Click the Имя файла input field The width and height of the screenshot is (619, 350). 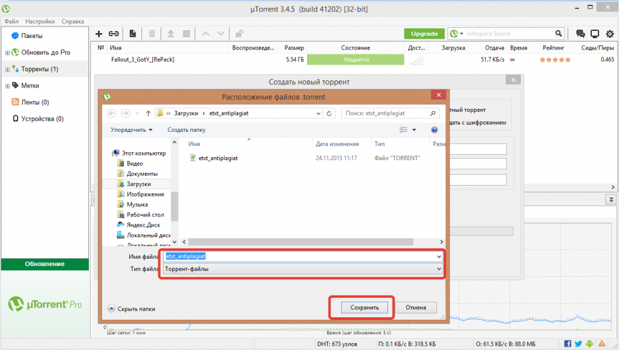pos(303,256)
